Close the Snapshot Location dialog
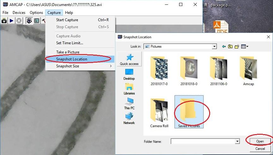Image resolution: width=273 pixels, height=155 pixels. pos(268,37)
